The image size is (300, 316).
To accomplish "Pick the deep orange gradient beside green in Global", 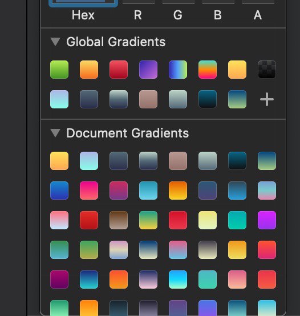I will (x=89, y=70).
